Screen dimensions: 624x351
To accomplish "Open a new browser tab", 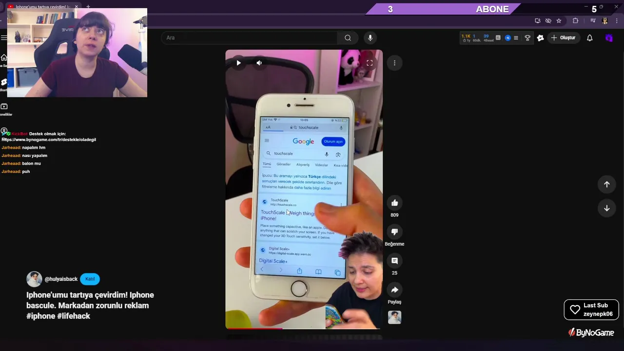I will coord(88,7).
